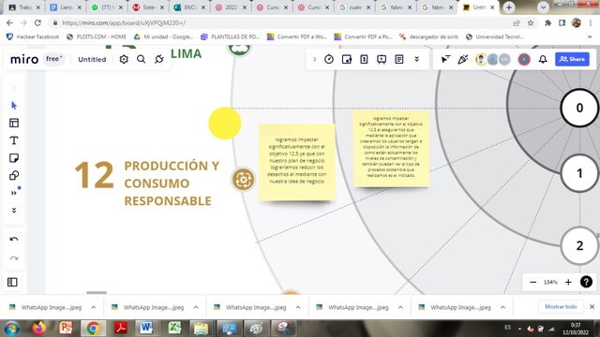The image size is (600, 337).
Task: Open Hackear Facebook bookmark
Action: click(33, 37)
